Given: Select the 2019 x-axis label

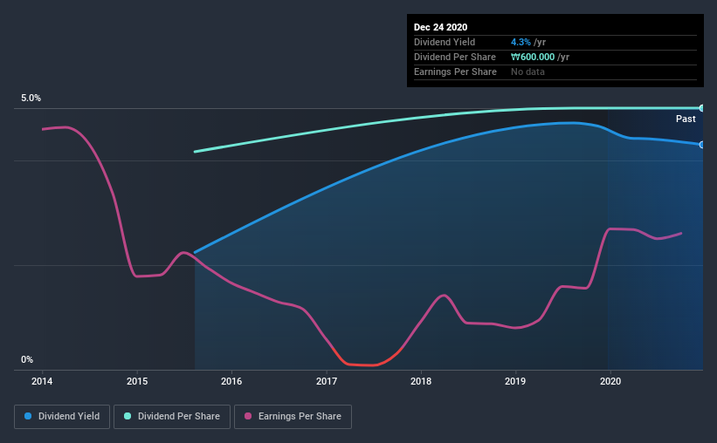Looking at the screenshot, I should 515,381.
